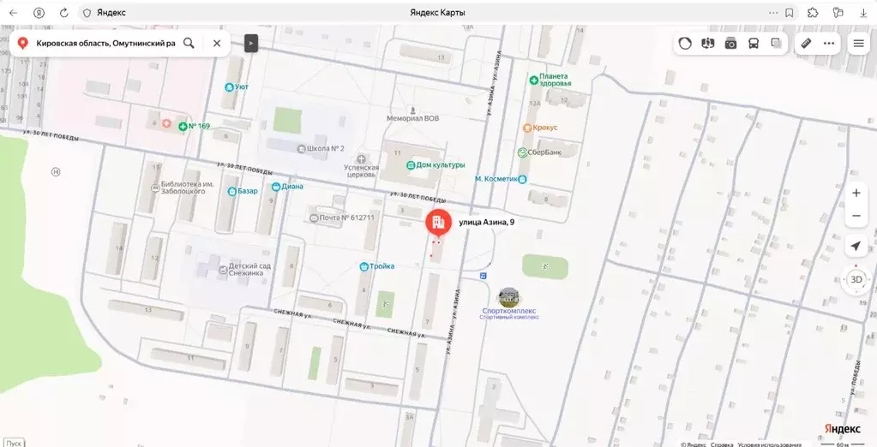
Task: Click the улица Азина, 9 label
Action: 487,223
